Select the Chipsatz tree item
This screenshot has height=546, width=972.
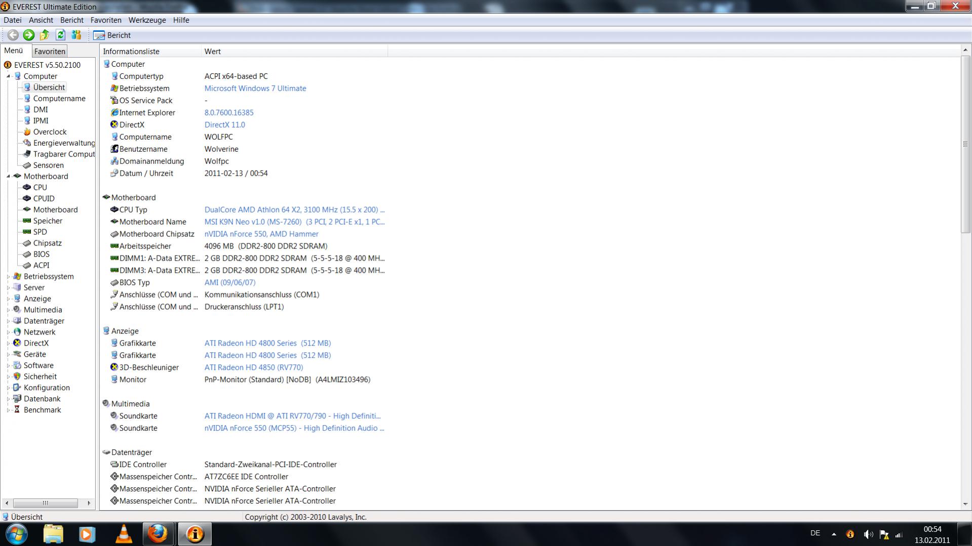click(x=47, y=243)
